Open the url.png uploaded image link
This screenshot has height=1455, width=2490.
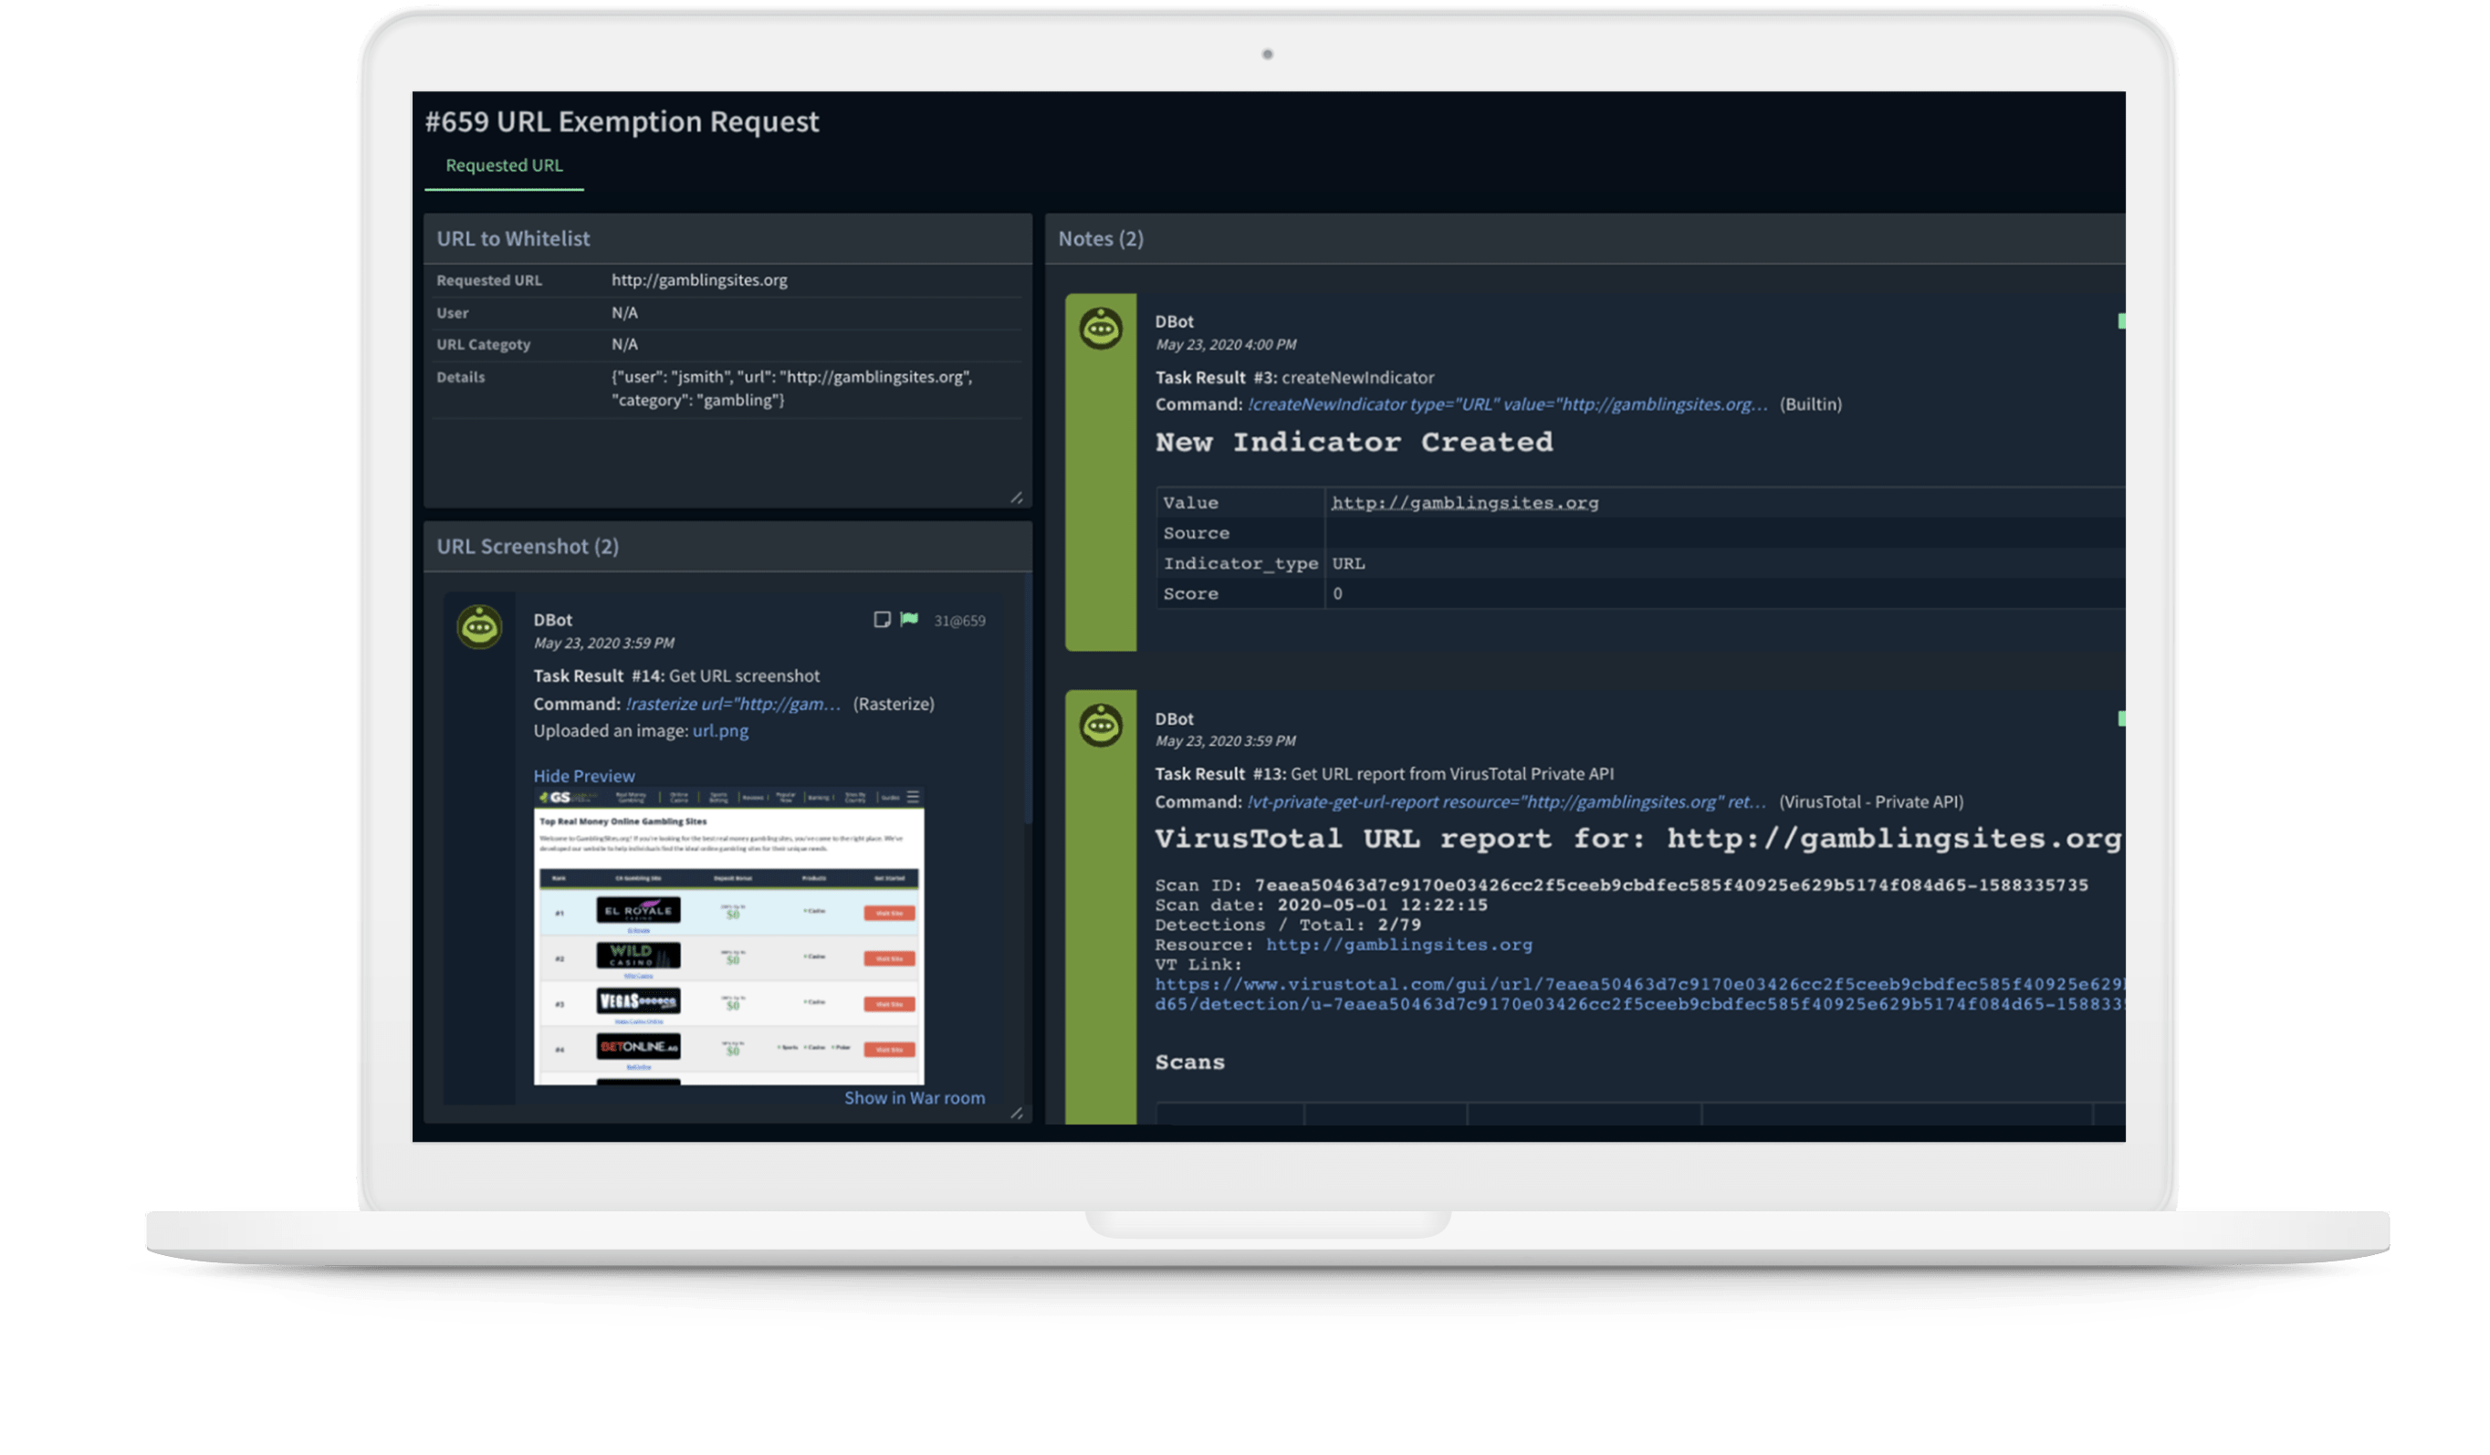click(x=720, y=730)
